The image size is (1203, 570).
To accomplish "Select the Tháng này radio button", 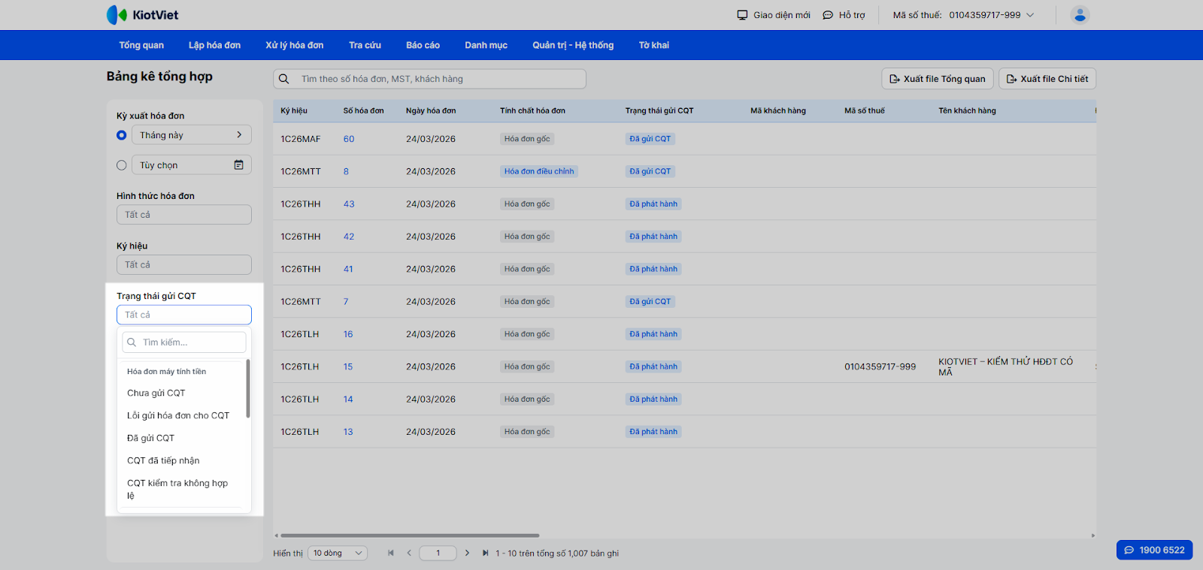I will 122,135.
